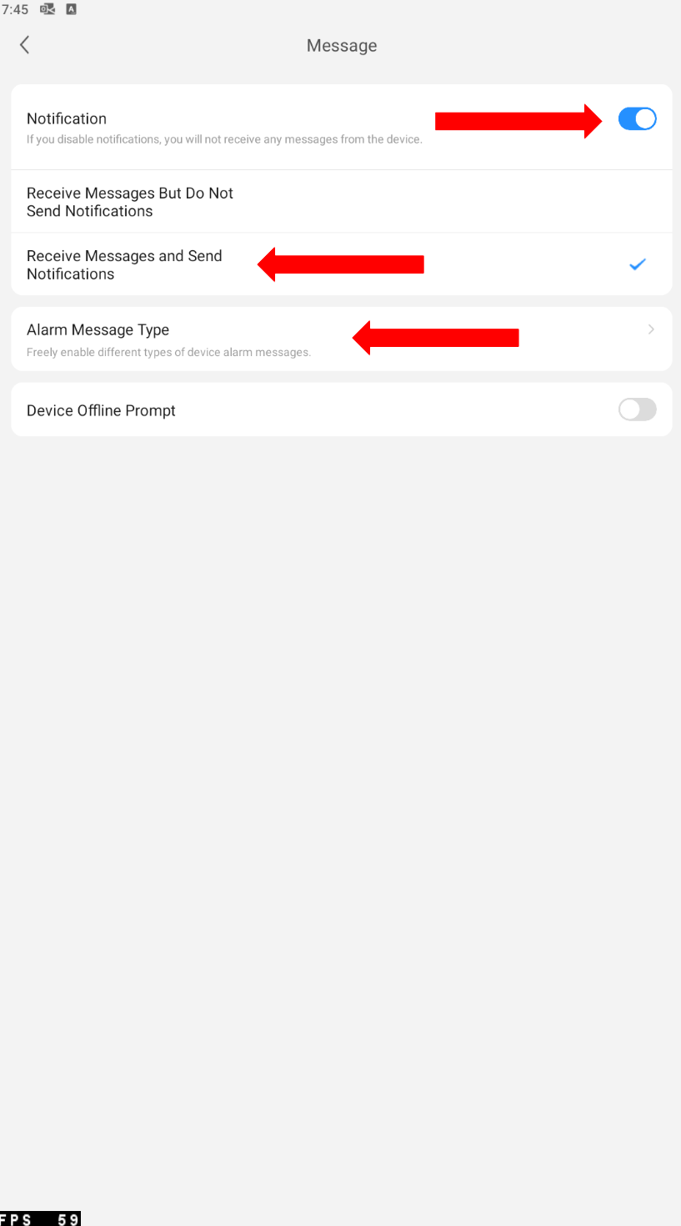Viewport: 681px width, 1226px height.
Task: Choose Receive Messages and Send Notifications option
Action: 341,264
